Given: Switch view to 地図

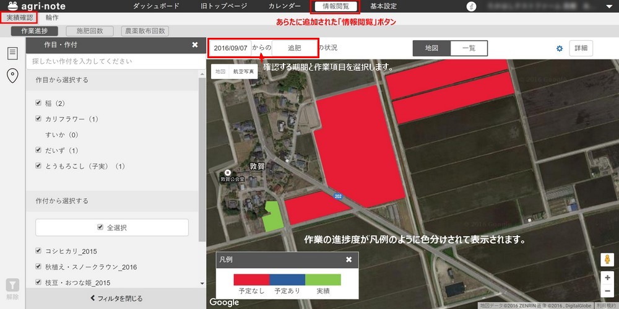Looking at the screenshot, I should pos(431,48).
